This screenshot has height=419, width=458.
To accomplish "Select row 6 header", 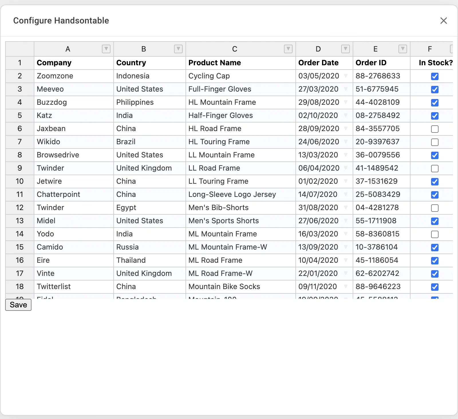I will tap(20, 129).
